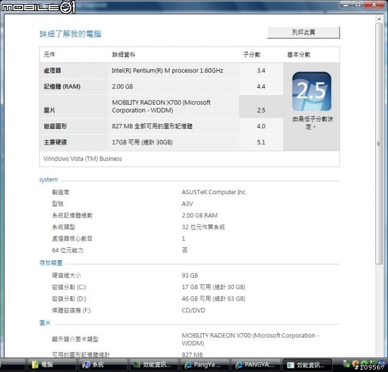Minimize the performance details window
388x372 pixels.
coord(346,4)
